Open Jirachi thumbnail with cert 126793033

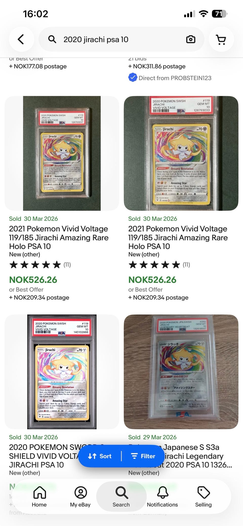tap(181, 153)
